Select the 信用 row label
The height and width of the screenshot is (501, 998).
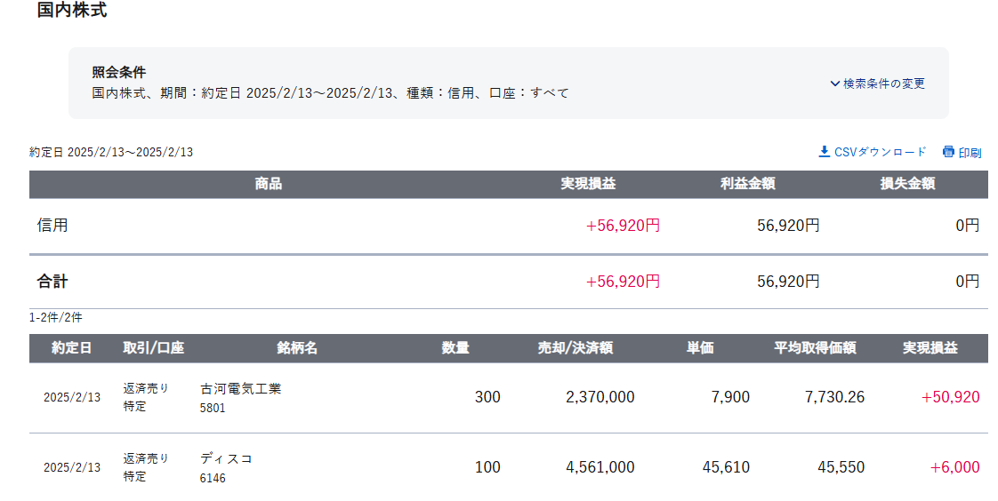[x=52, y=226]
